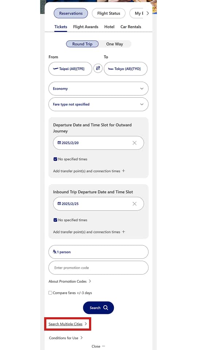Click the Enter promotion code field
The height and width of the screenshot is (350, 197).
tap(98, 268)
